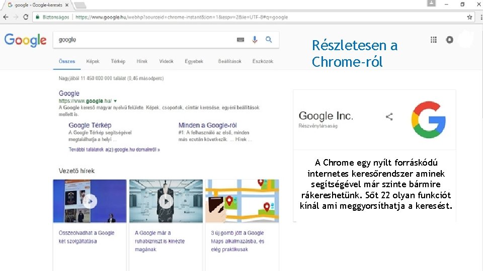
Task: Switch to the Videók results tab
Action: (x=166, y=61)
